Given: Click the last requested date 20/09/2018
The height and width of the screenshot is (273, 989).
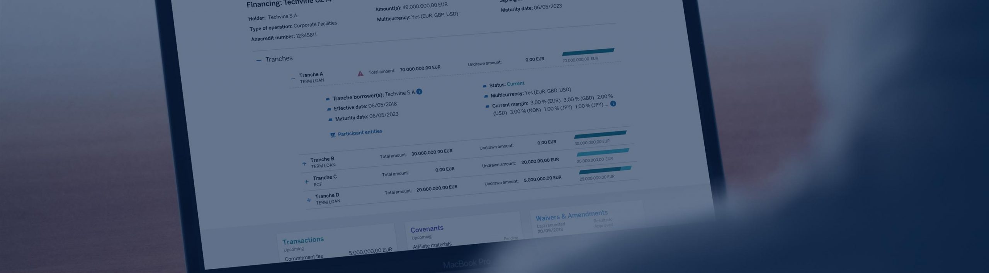Looking at the screenshot, I should pyautogui.click(x=550, y=231).
